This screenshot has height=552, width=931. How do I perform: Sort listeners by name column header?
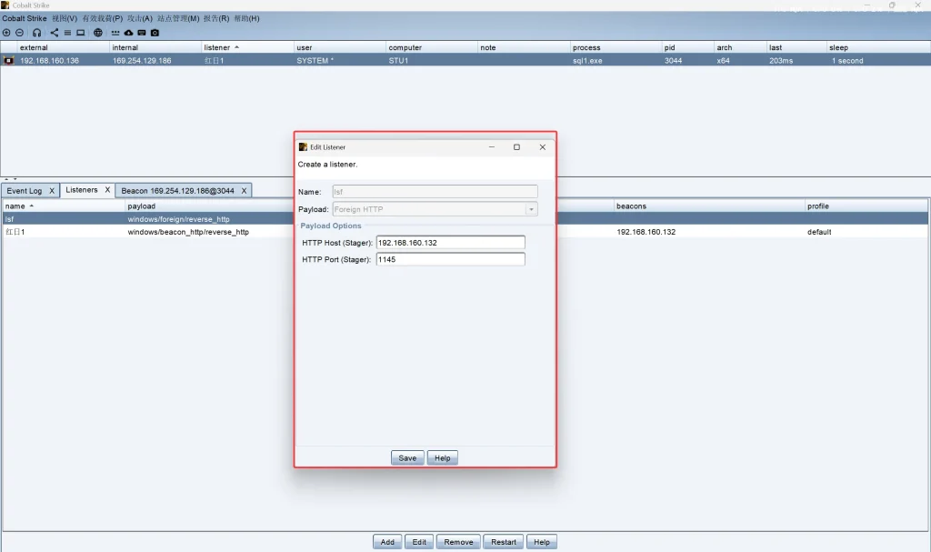65,206
